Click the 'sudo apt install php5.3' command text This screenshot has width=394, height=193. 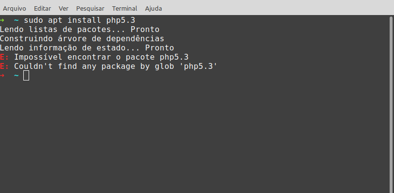[x=80, y=20]
